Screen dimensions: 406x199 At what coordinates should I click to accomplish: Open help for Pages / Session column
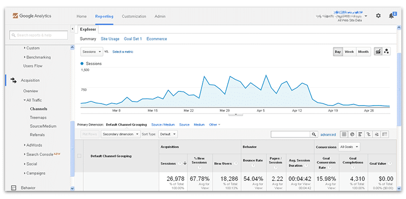click(276, 168)
